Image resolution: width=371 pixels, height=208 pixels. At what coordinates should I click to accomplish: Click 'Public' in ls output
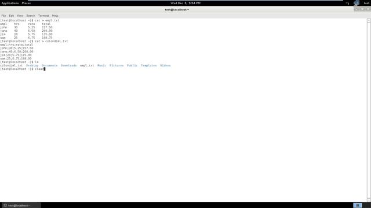point(132,65)
